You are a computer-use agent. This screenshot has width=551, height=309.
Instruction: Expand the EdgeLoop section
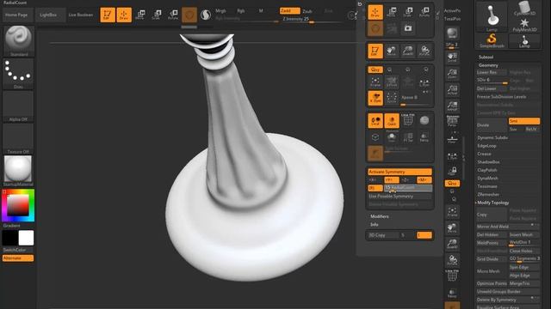[486, 146]
